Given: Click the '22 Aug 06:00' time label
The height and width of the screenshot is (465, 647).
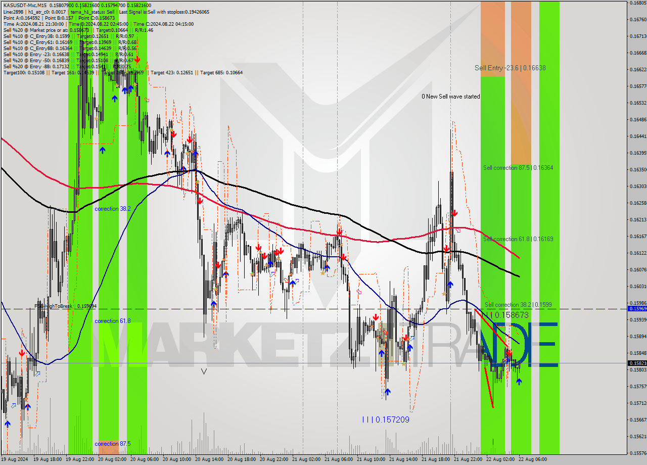Looking at the screenshot, I should point(533,460).
